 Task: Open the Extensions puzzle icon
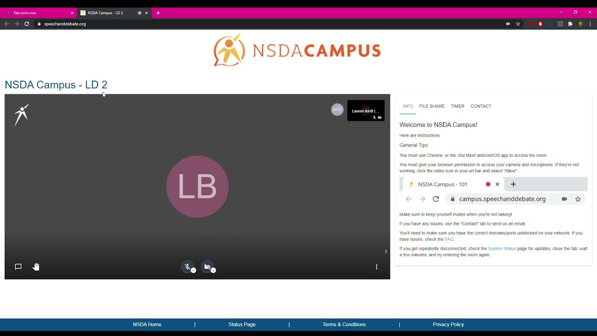click(570, 24)
